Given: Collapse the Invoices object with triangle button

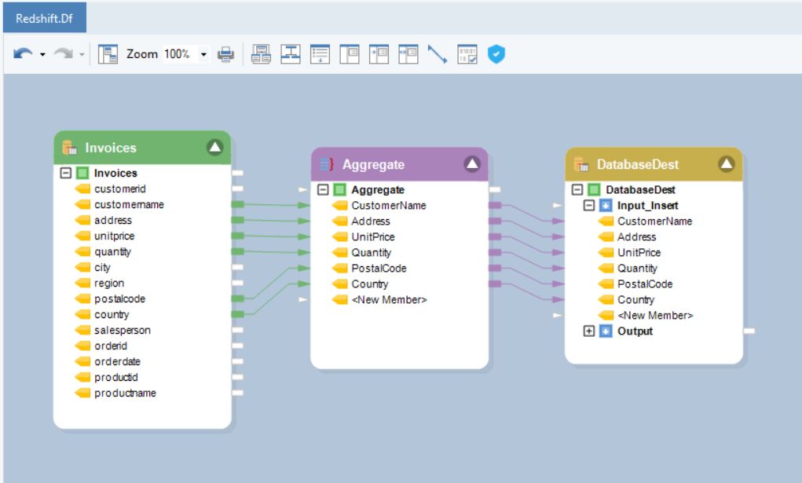Looking at the screenshot, I should pyautogui.click(x=215, y=147).
